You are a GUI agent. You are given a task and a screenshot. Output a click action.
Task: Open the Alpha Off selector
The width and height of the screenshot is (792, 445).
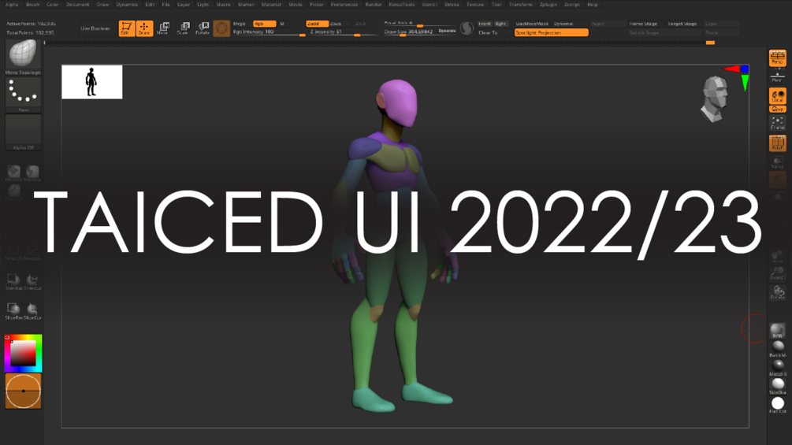pyautogui.click(x=23, y=132)
